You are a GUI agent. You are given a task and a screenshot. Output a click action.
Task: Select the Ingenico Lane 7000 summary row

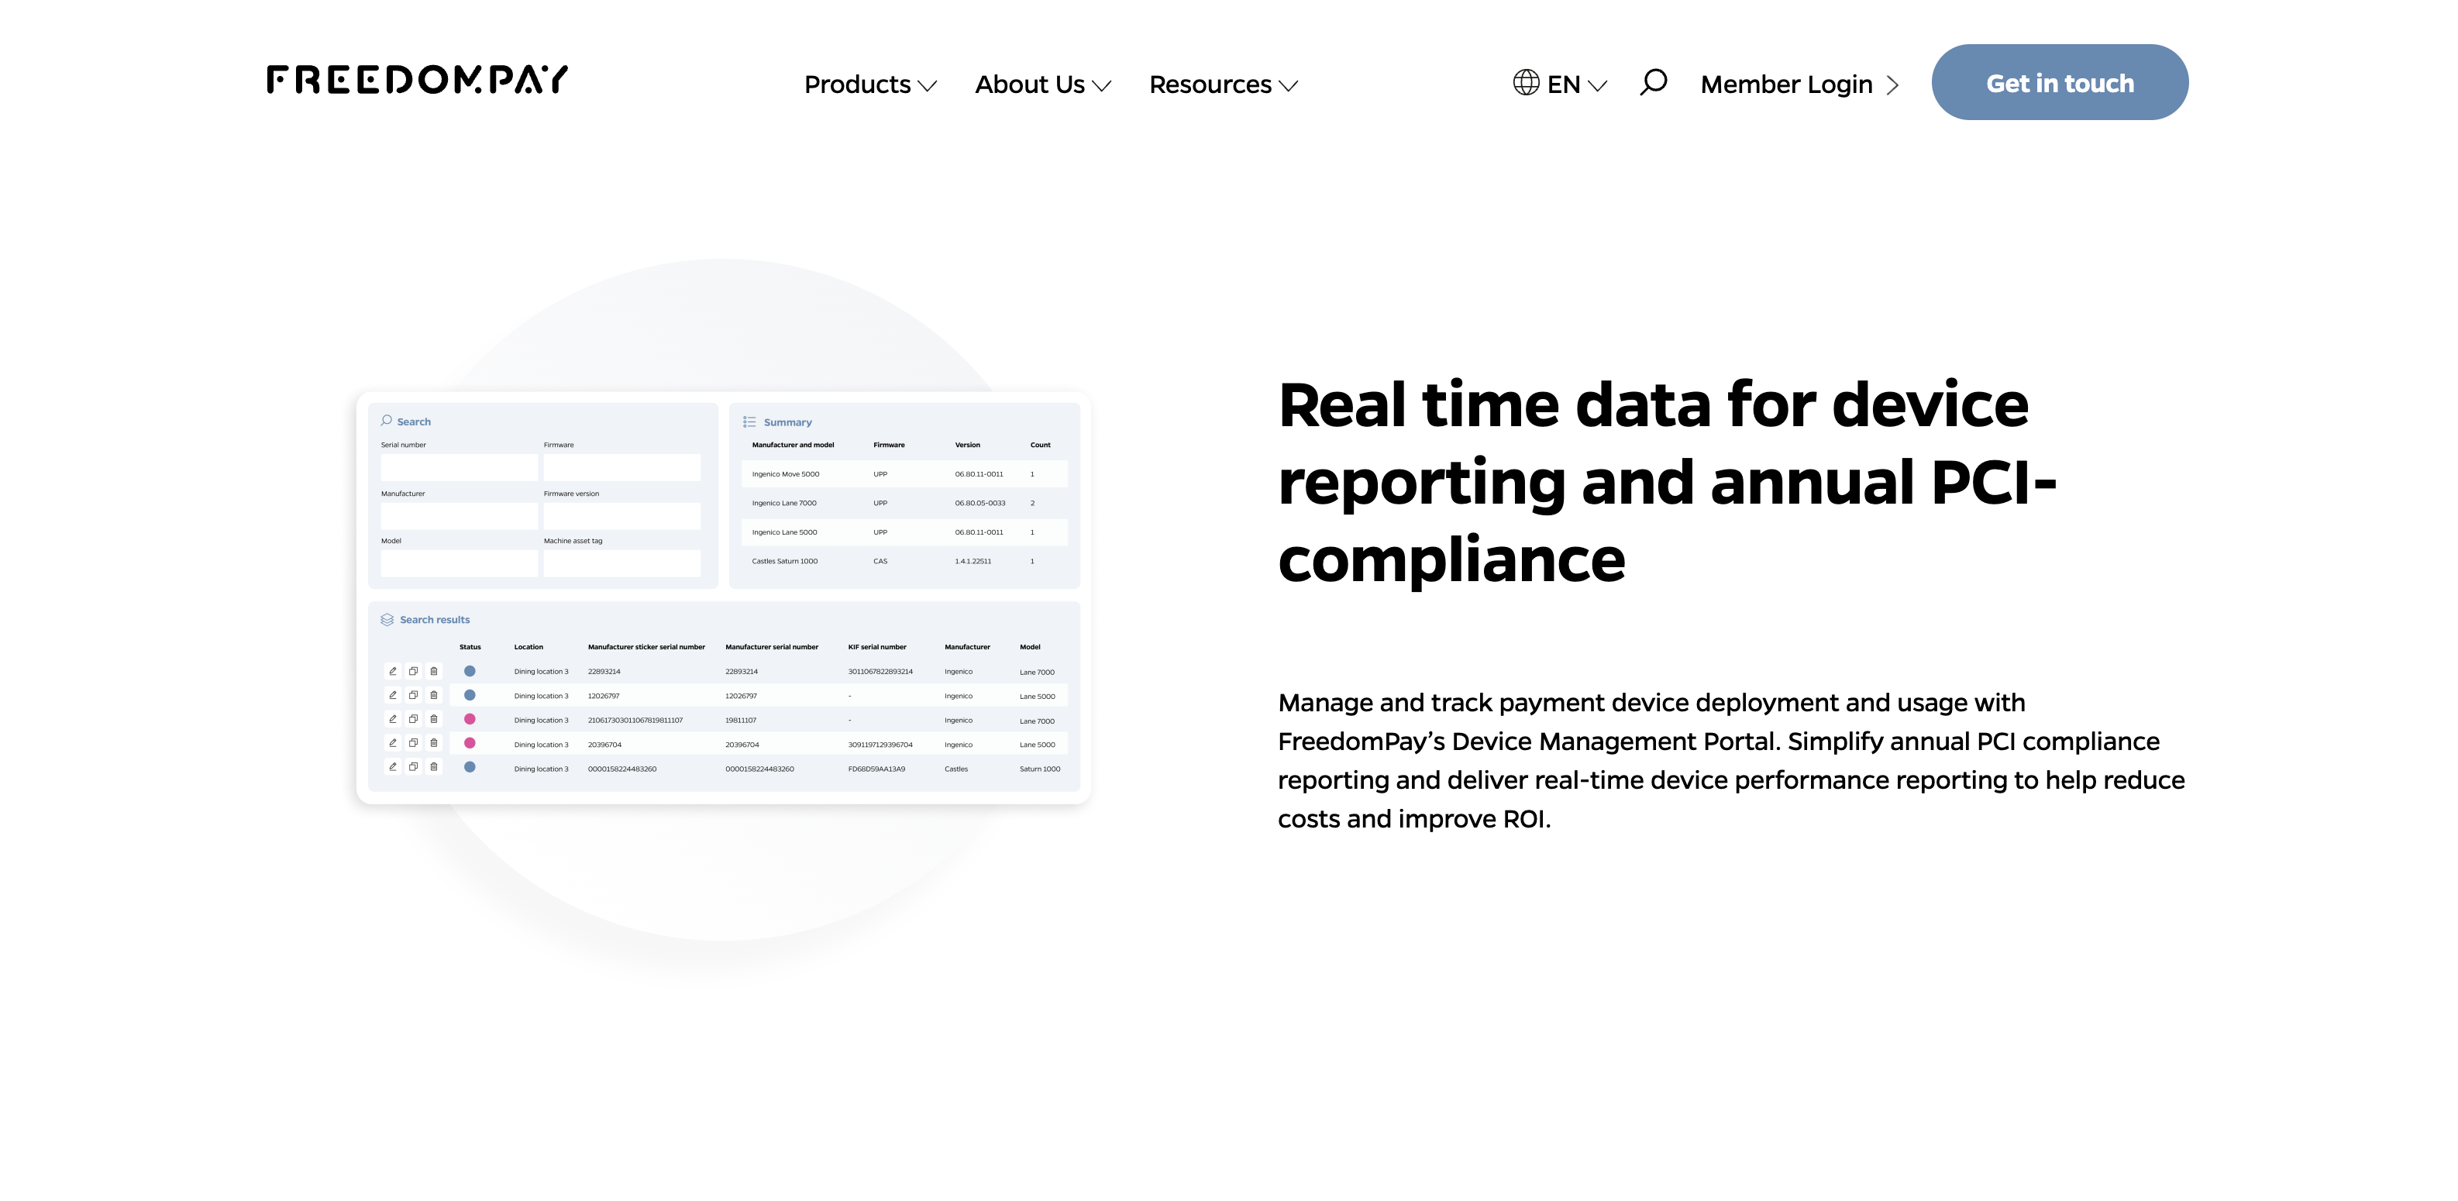(x=904, y=503)
